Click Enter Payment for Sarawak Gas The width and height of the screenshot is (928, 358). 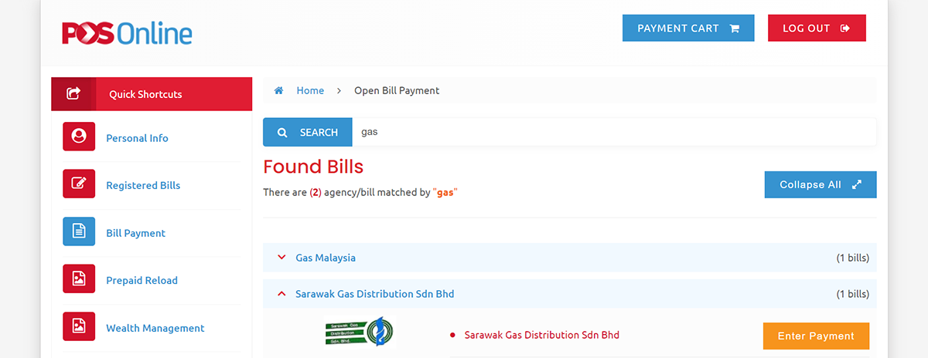816,336
